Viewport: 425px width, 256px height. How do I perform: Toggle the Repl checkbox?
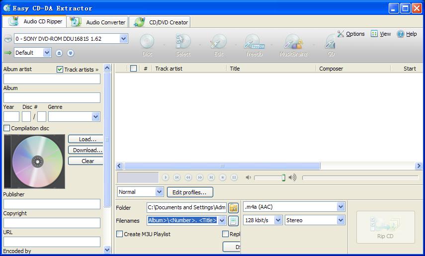(225, 234)
